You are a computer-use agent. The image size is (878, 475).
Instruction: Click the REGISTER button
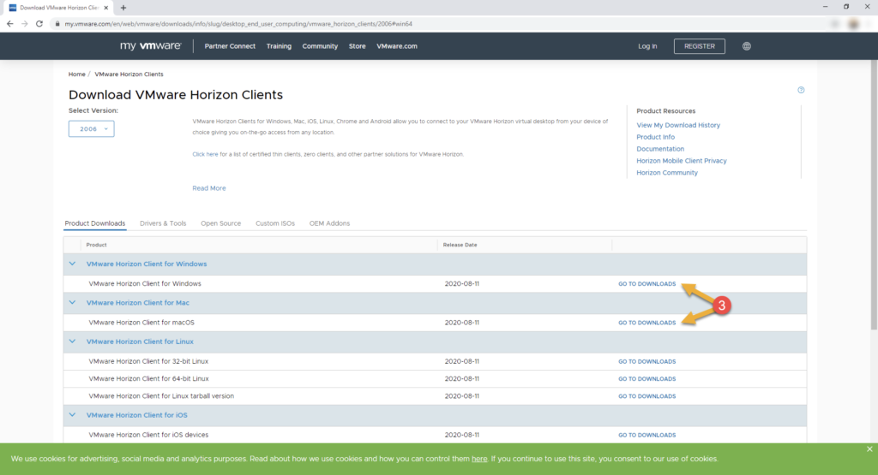pos(699,46)
